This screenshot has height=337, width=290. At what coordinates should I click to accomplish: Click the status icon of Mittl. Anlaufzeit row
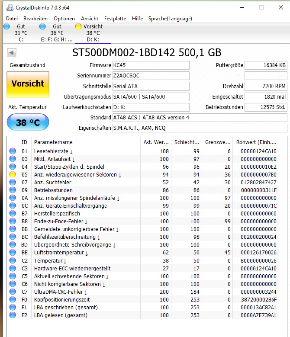tap(13, 159)
